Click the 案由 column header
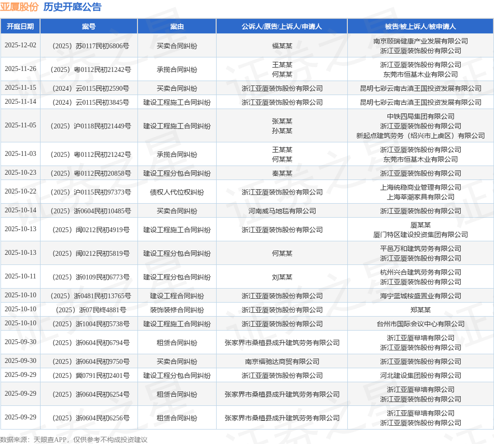The height and width of the screenshot is (444, 494). (177, 27)
